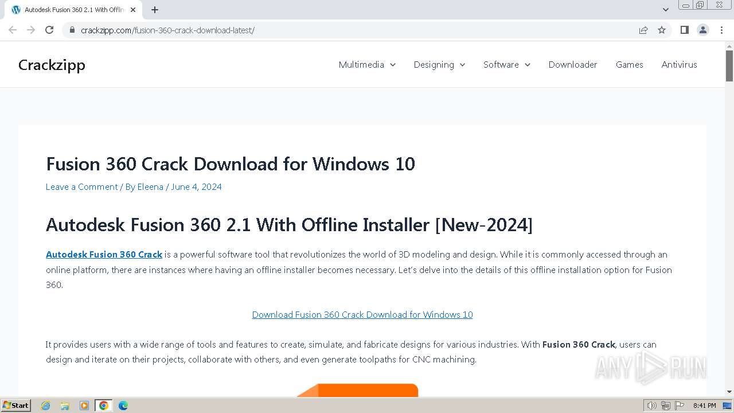This screenshot has height=413, width=734.
Task: Open File Explorer from the taskbar
Action: click(65, 406)
